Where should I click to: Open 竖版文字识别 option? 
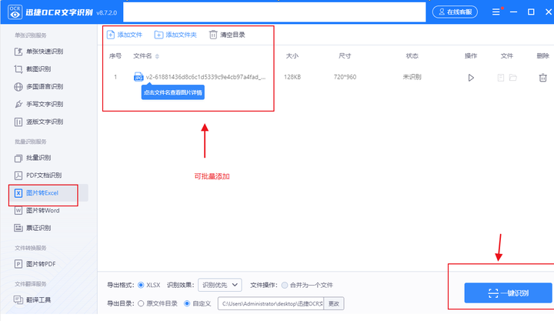39,122
